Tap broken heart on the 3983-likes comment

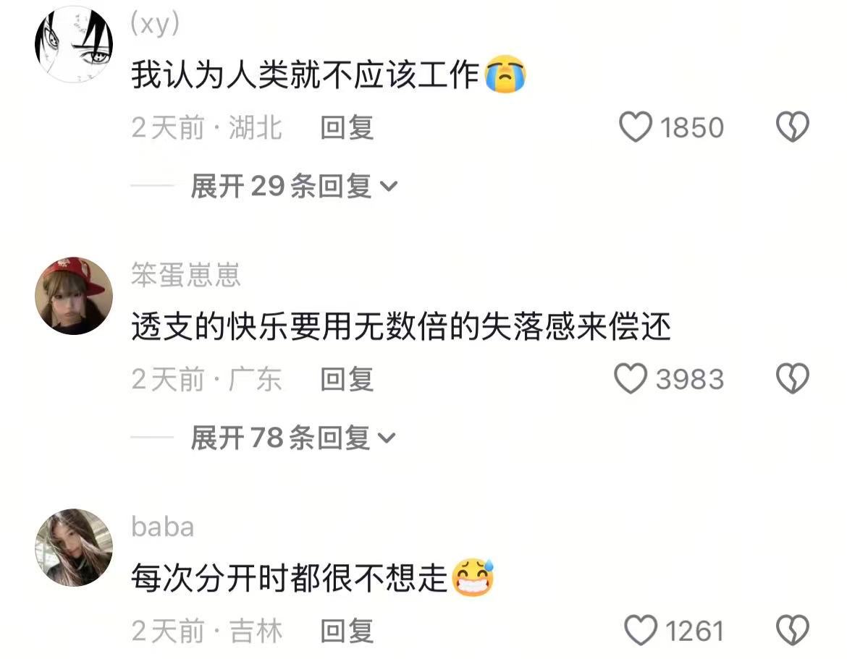click(x=793, y=378)
